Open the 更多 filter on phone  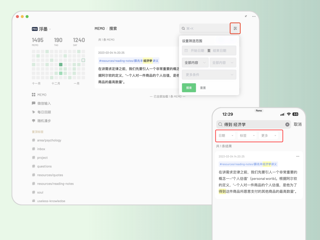coord(268,135)
